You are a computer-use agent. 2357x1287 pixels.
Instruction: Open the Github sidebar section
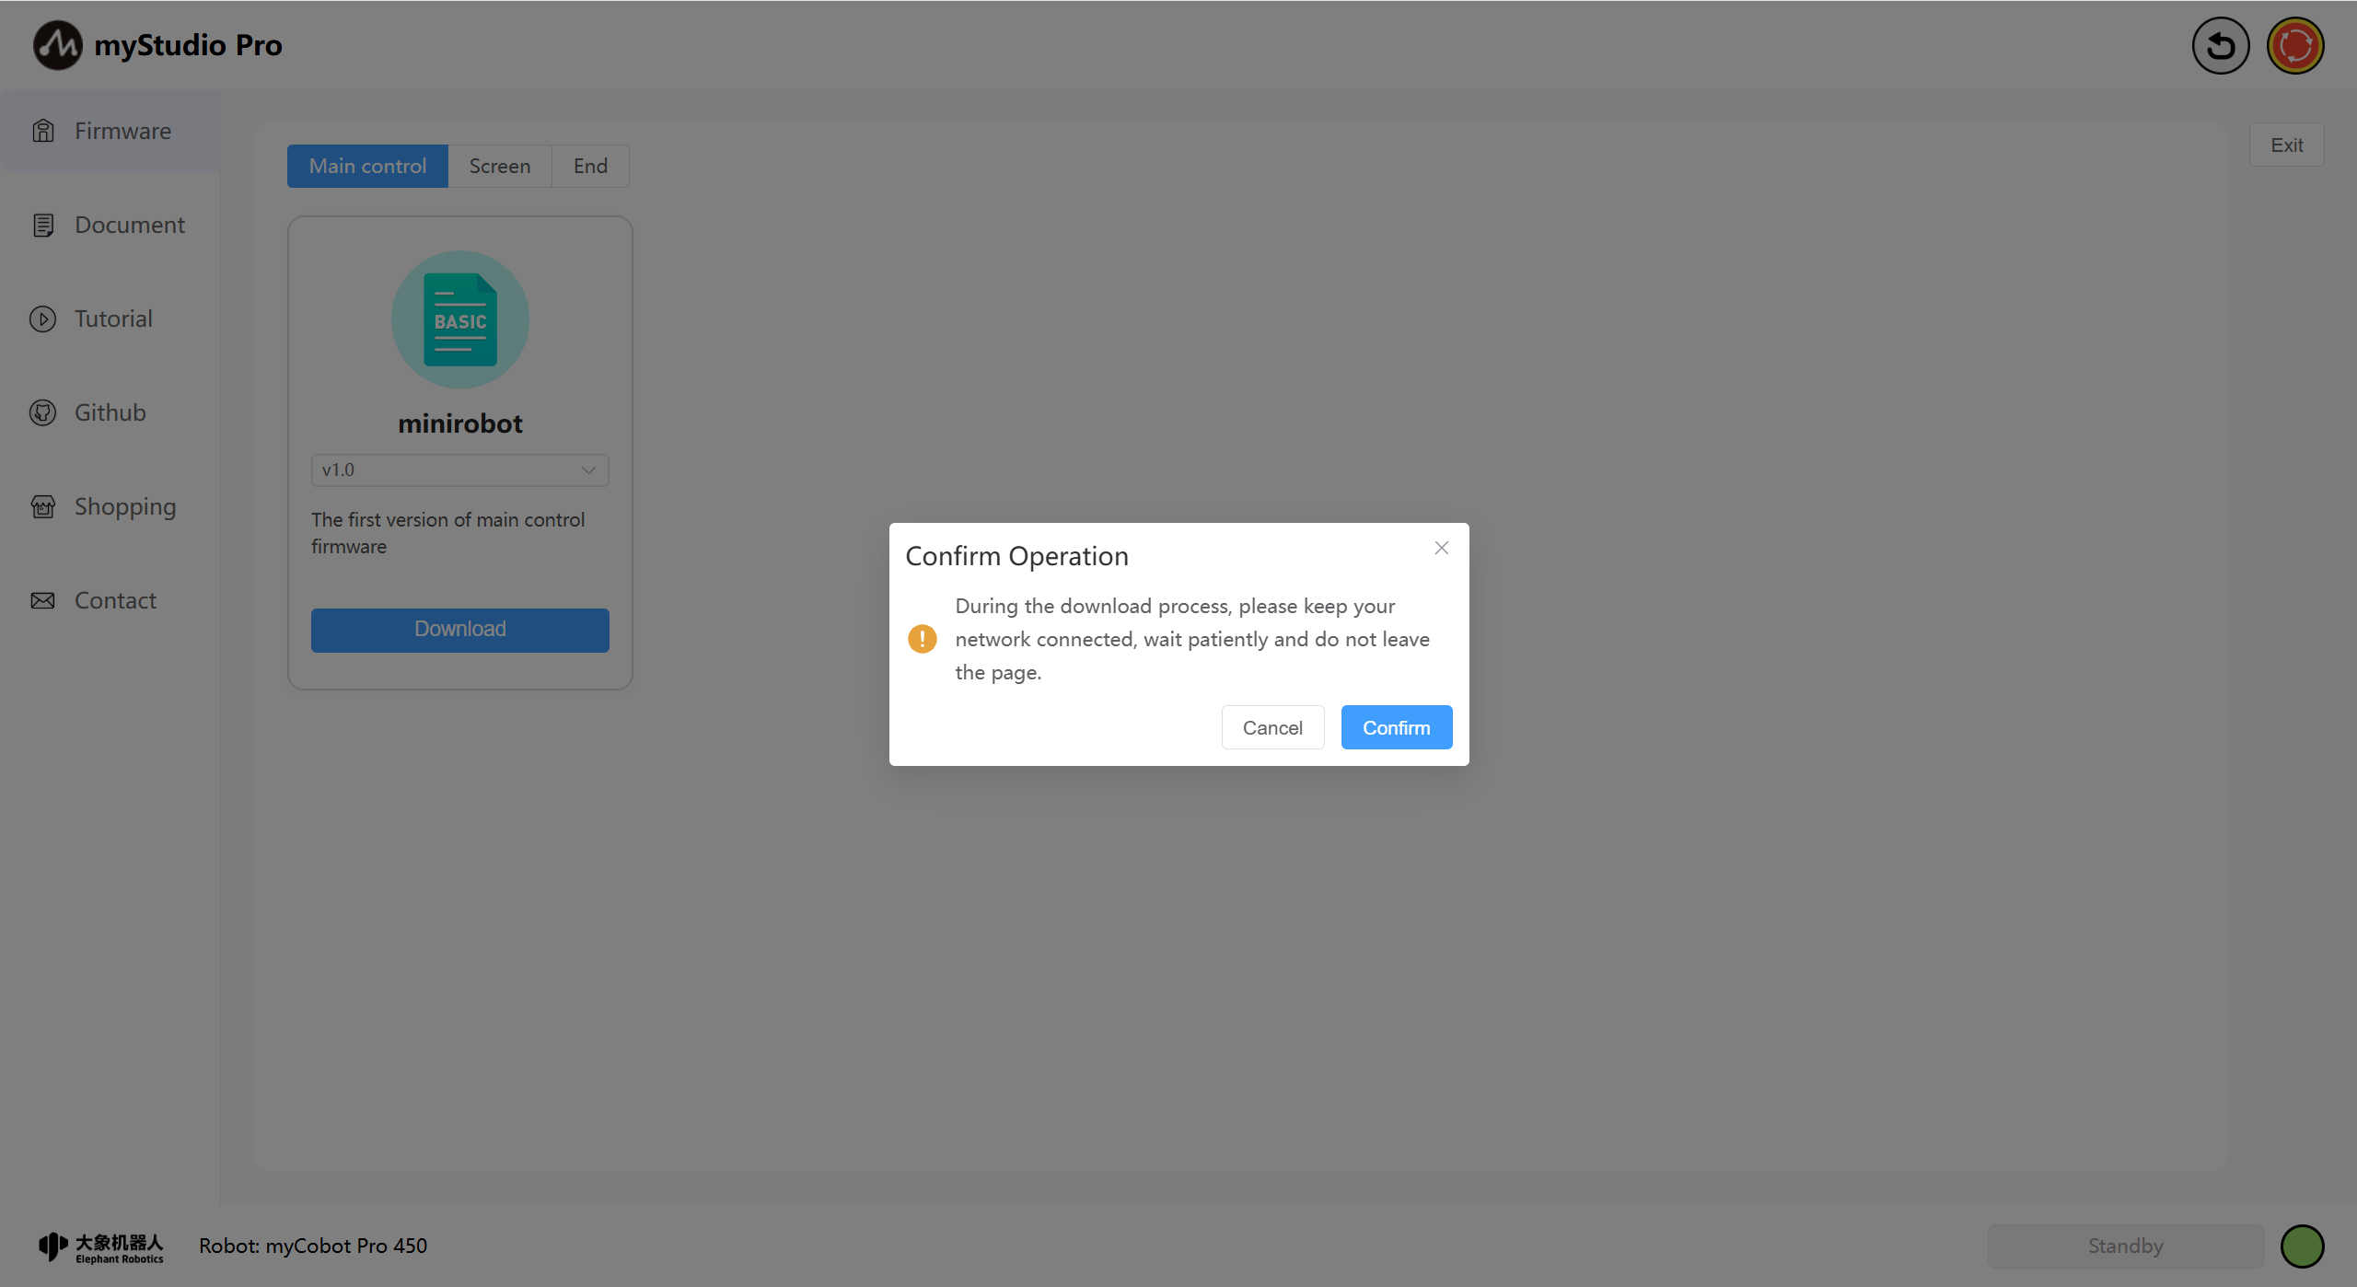tap(110, 412)
